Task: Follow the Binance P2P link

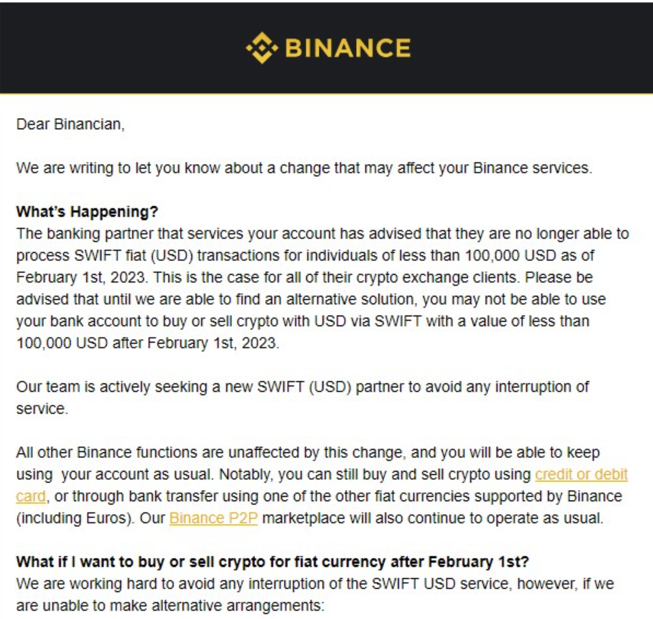Action: click(213, 518)
